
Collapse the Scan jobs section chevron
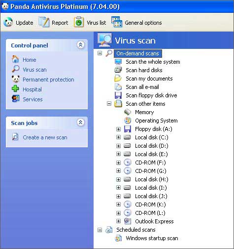tap(80, 123)
